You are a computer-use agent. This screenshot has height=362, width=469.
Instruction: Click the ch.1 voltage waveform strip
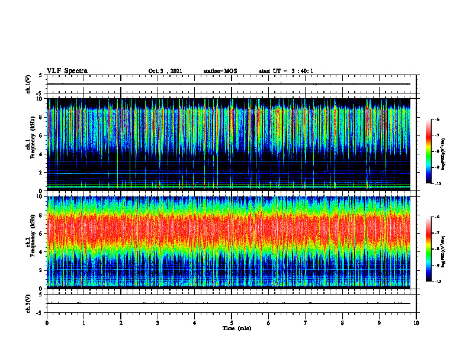(x=232, y=84)
